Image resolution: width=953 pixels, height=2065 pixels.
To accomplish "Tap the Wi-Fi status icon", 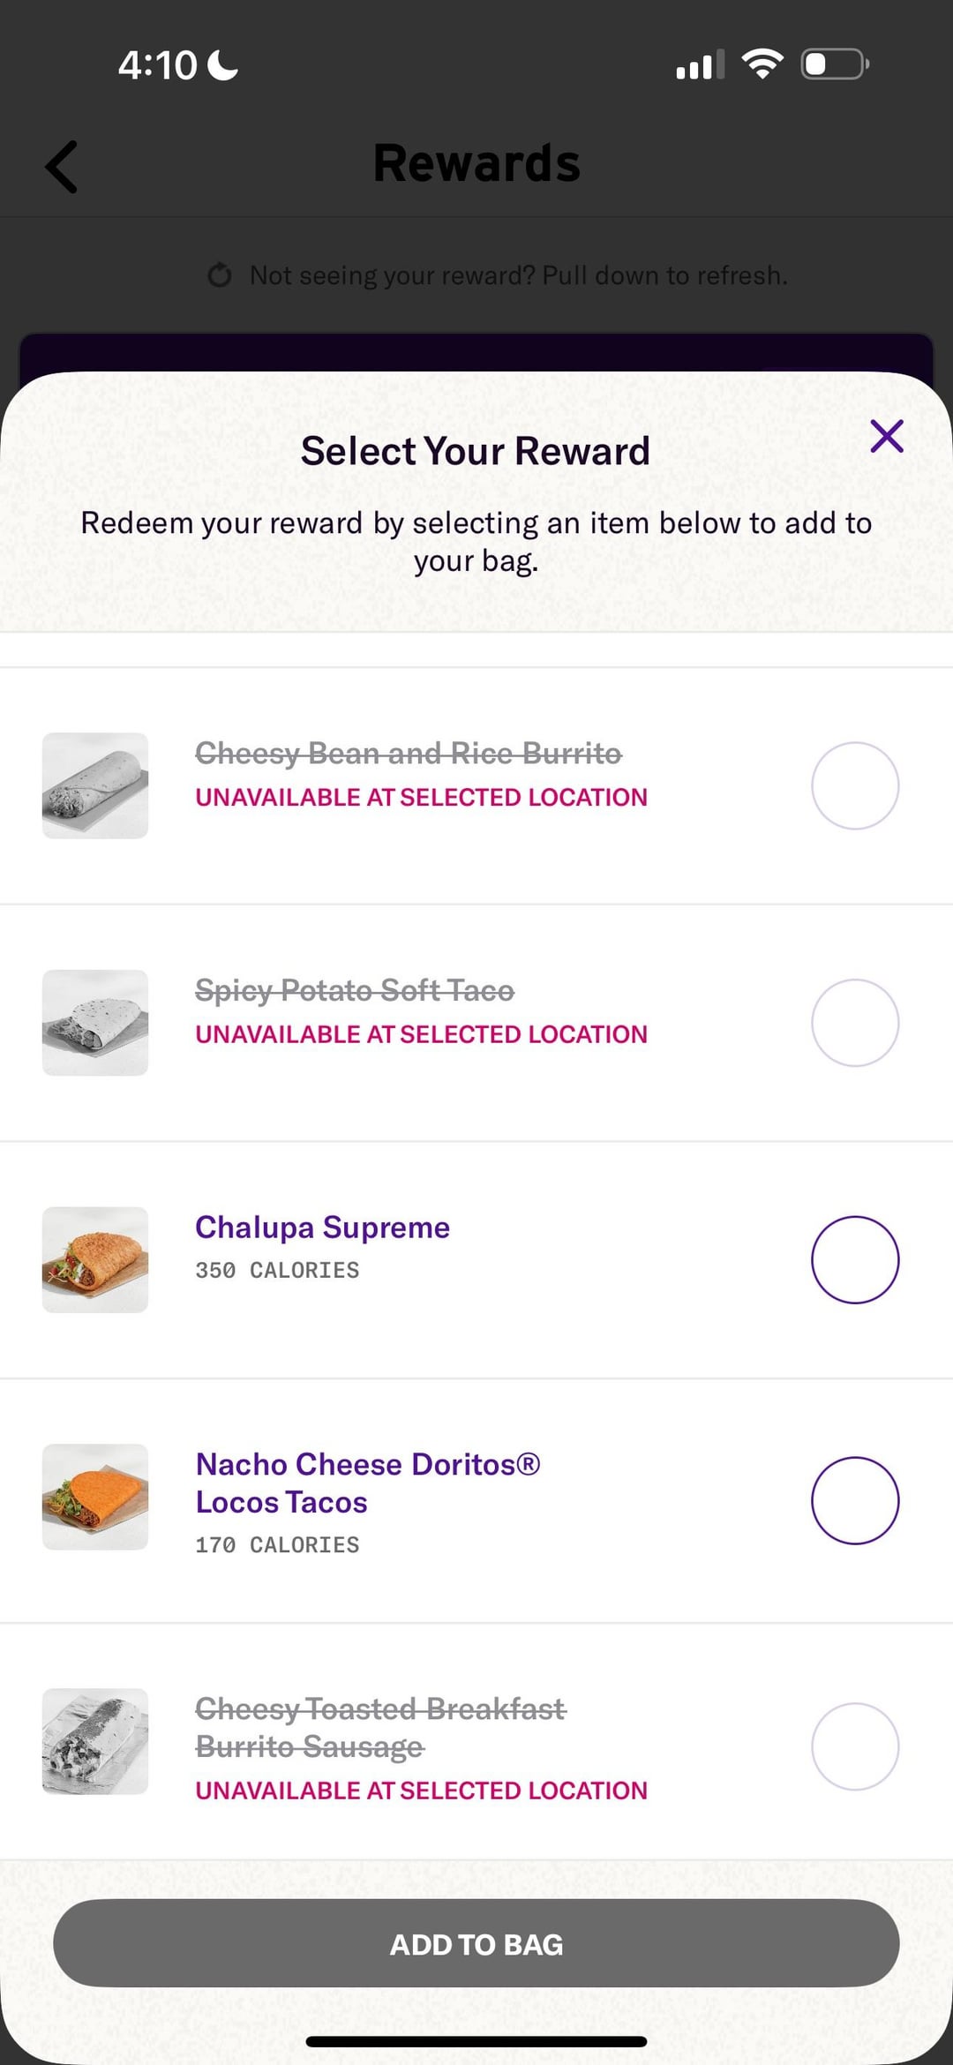I will [x=762, y=64].
